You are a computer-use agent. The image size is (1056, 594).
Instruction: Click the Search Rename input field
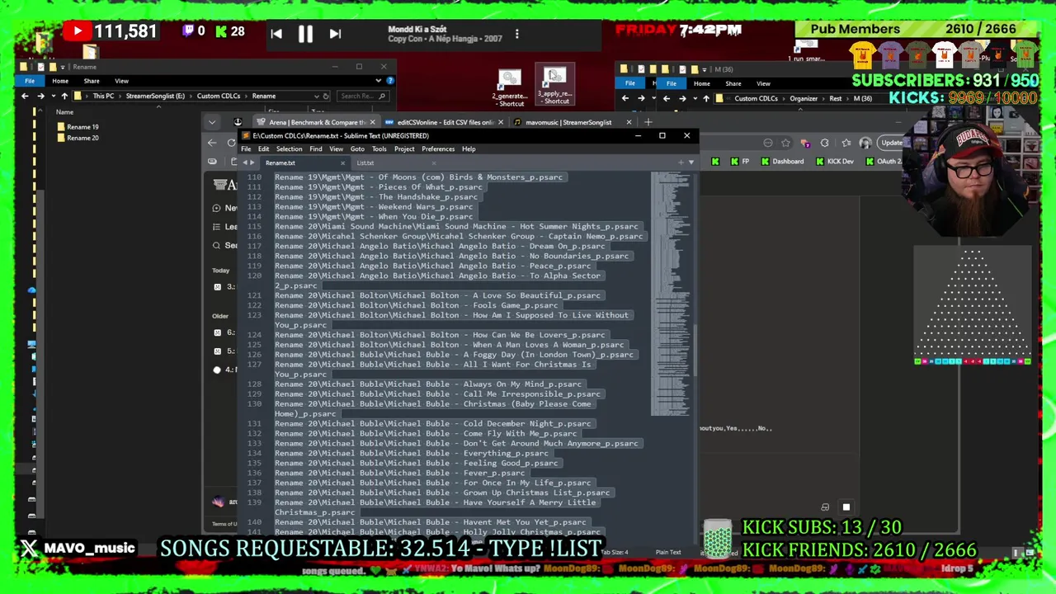tap(363, 96)
